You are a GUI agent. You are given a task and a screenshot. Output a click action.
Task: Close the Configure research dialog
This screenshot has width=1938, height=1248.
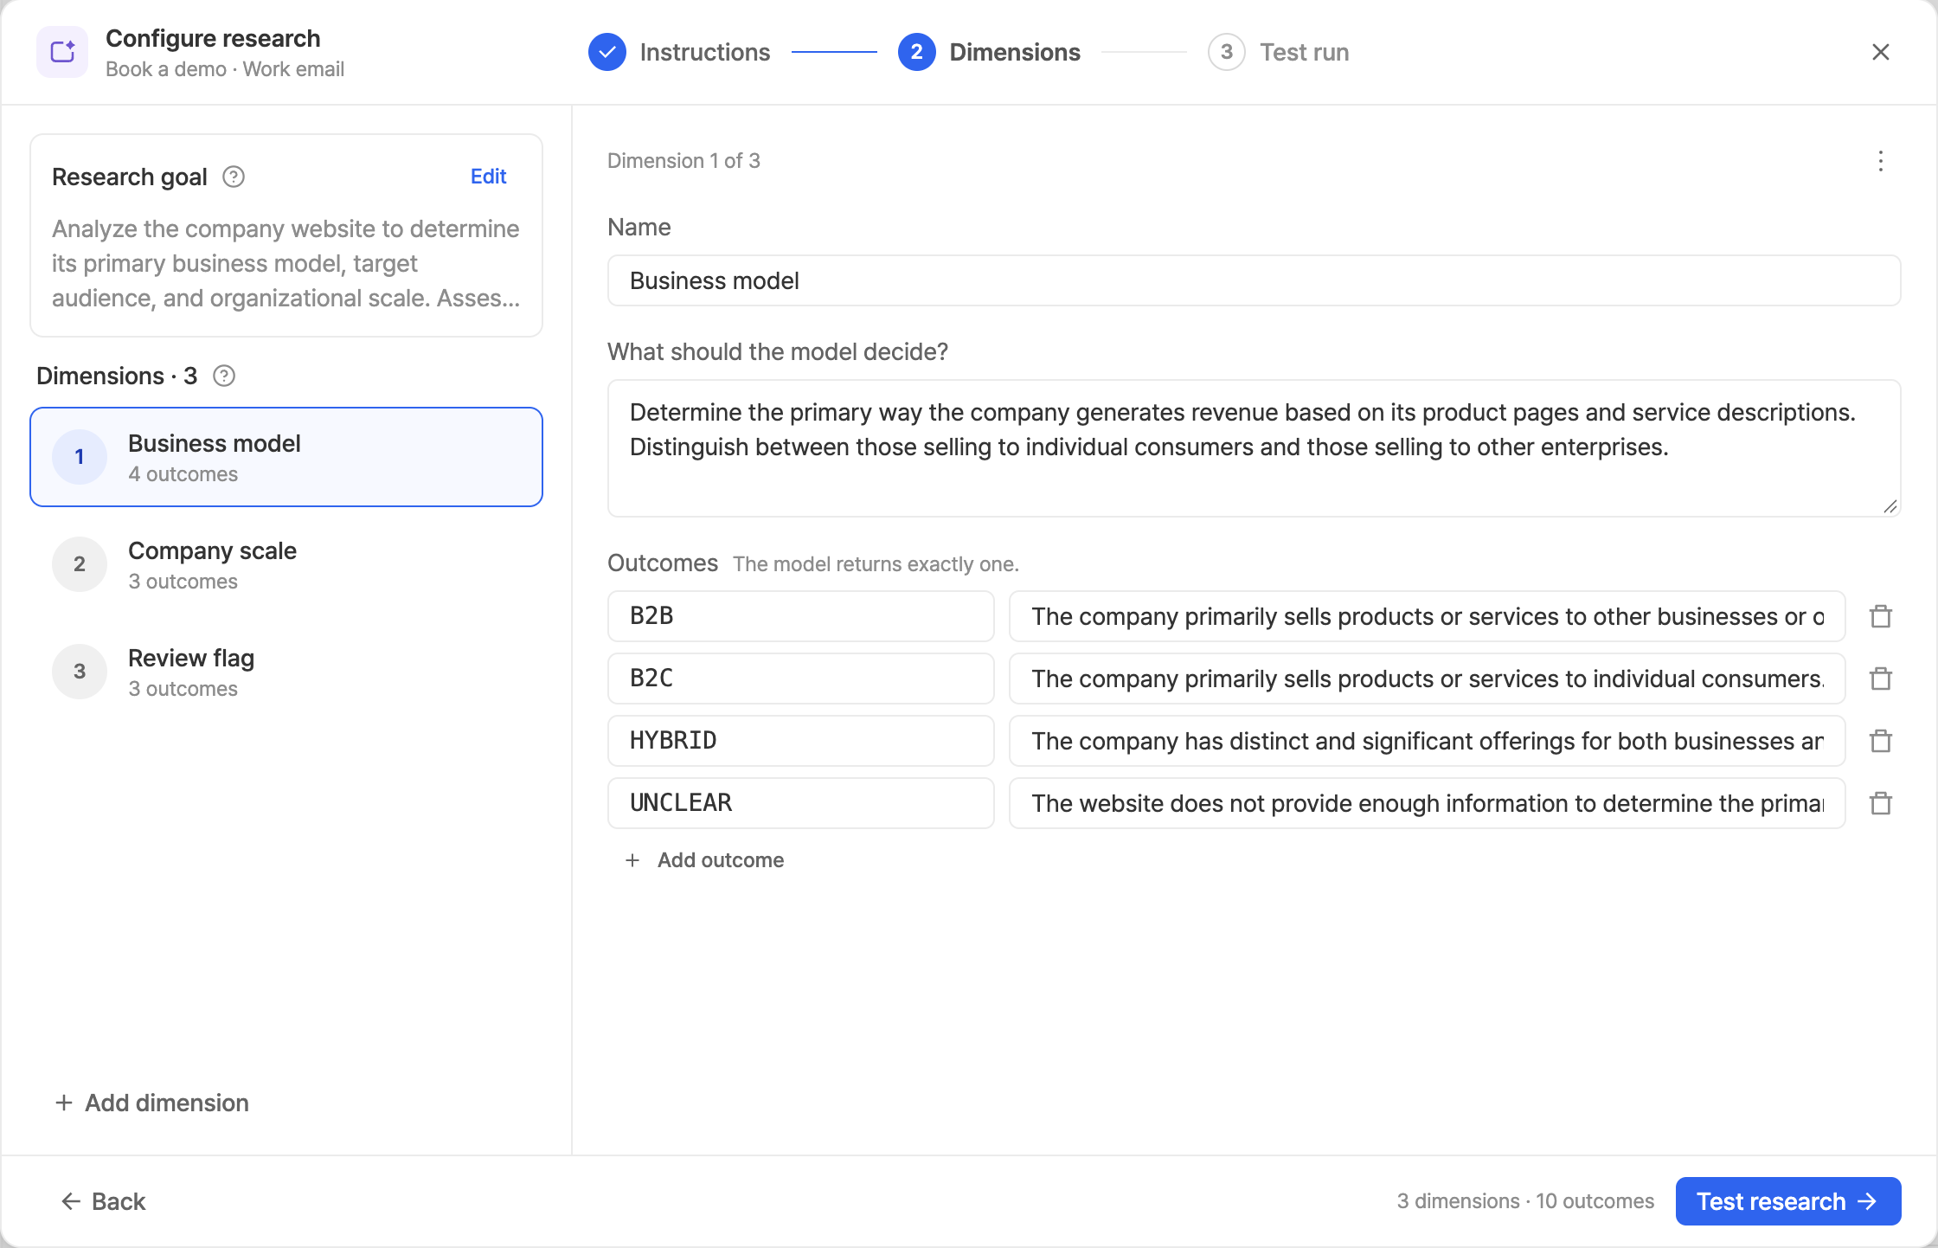click(1880, 52)
